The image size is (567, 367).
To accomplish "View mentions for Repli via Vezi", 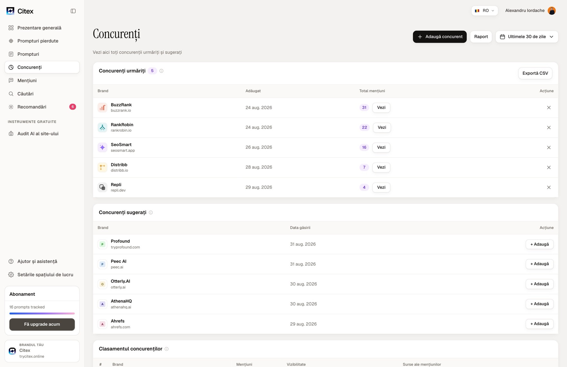I will [381, 187].
